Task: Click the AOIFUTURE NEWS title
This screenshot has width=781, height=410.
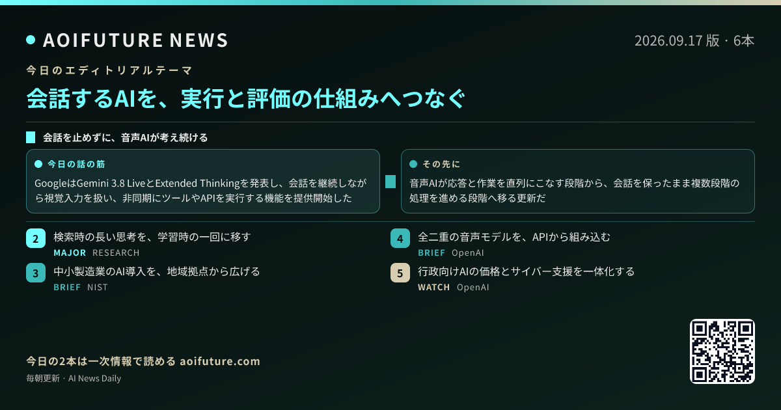Action: (135, 40)
